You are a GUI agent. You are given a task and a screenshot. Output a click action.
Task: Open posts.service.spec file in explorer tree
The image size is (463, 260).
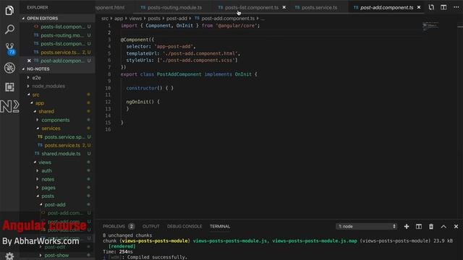point(64,136)
